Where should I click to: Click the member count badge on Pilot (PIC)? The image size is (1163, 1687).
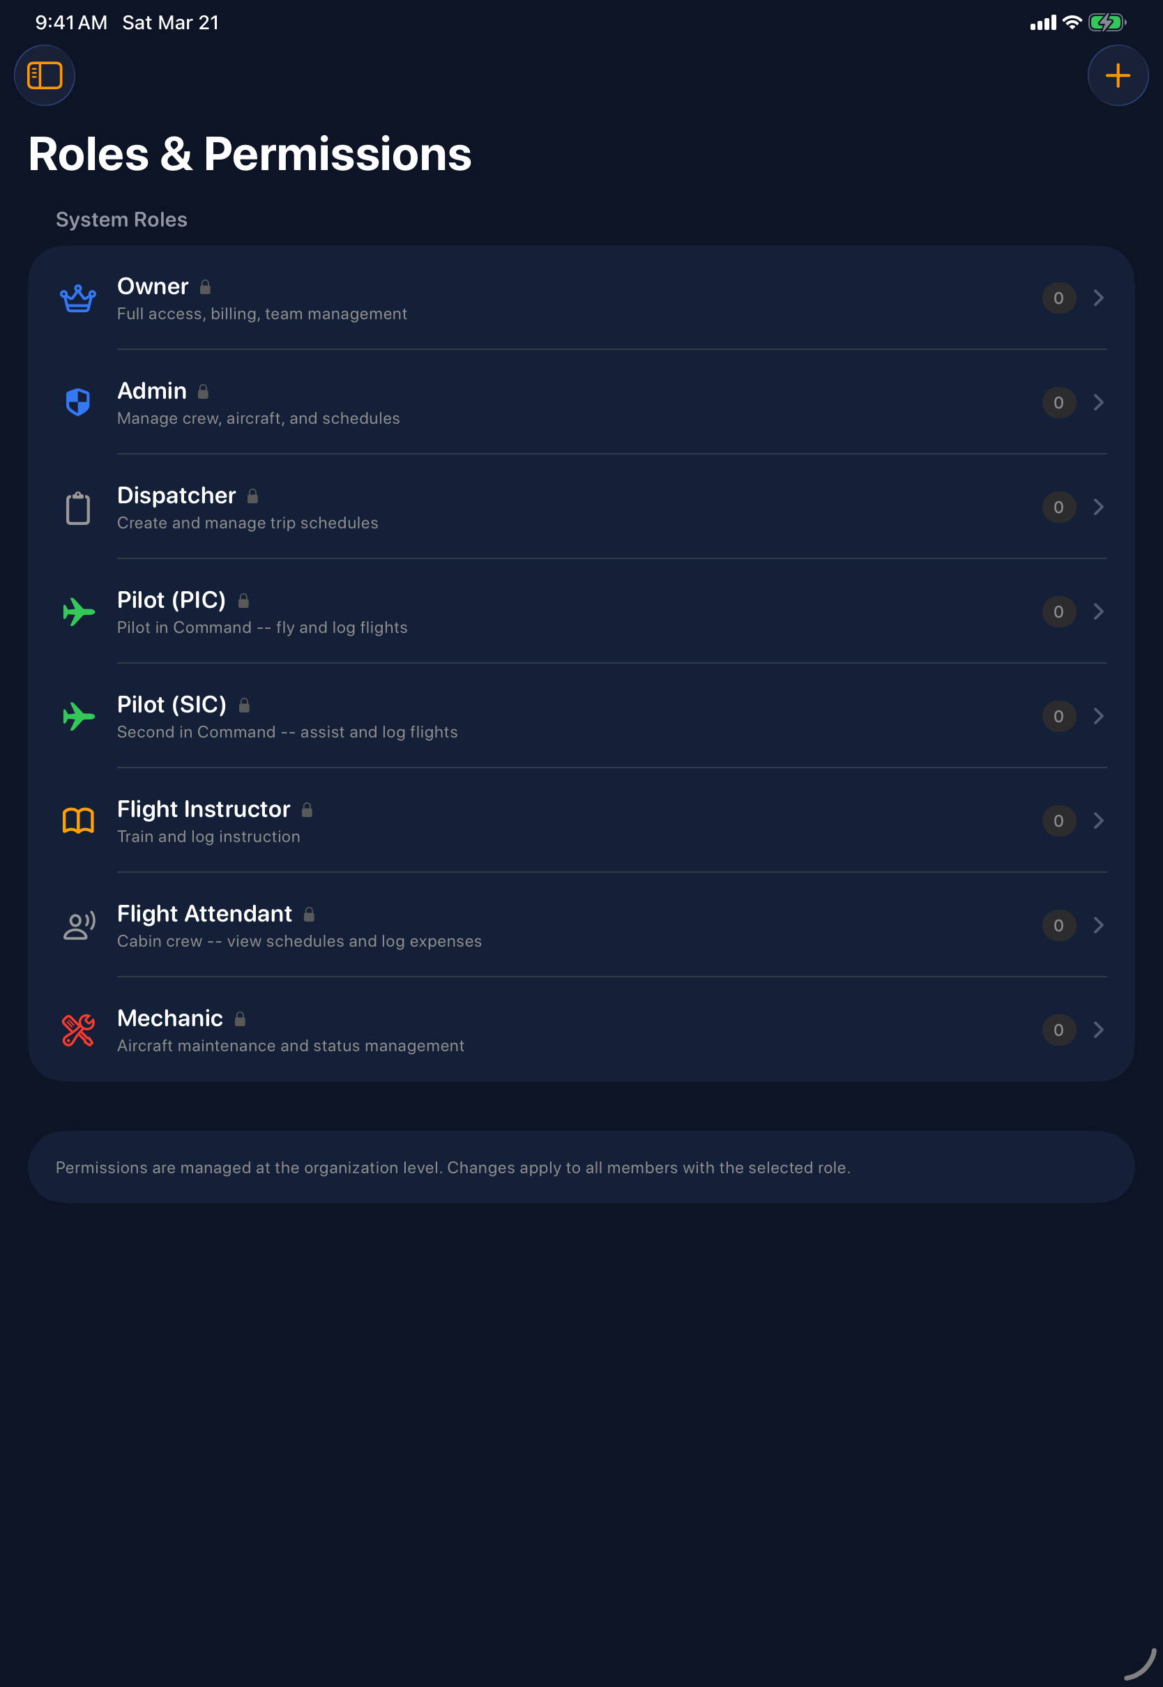pyautogui.click(x=1058, y=612)
